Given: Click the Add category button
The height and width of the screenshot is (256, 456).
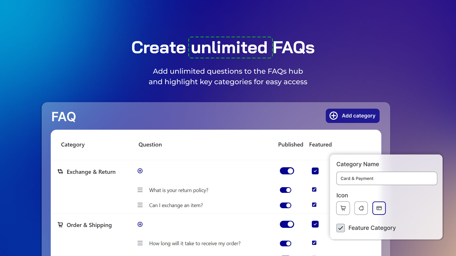Looking at the screenshot, I should 353,116.
